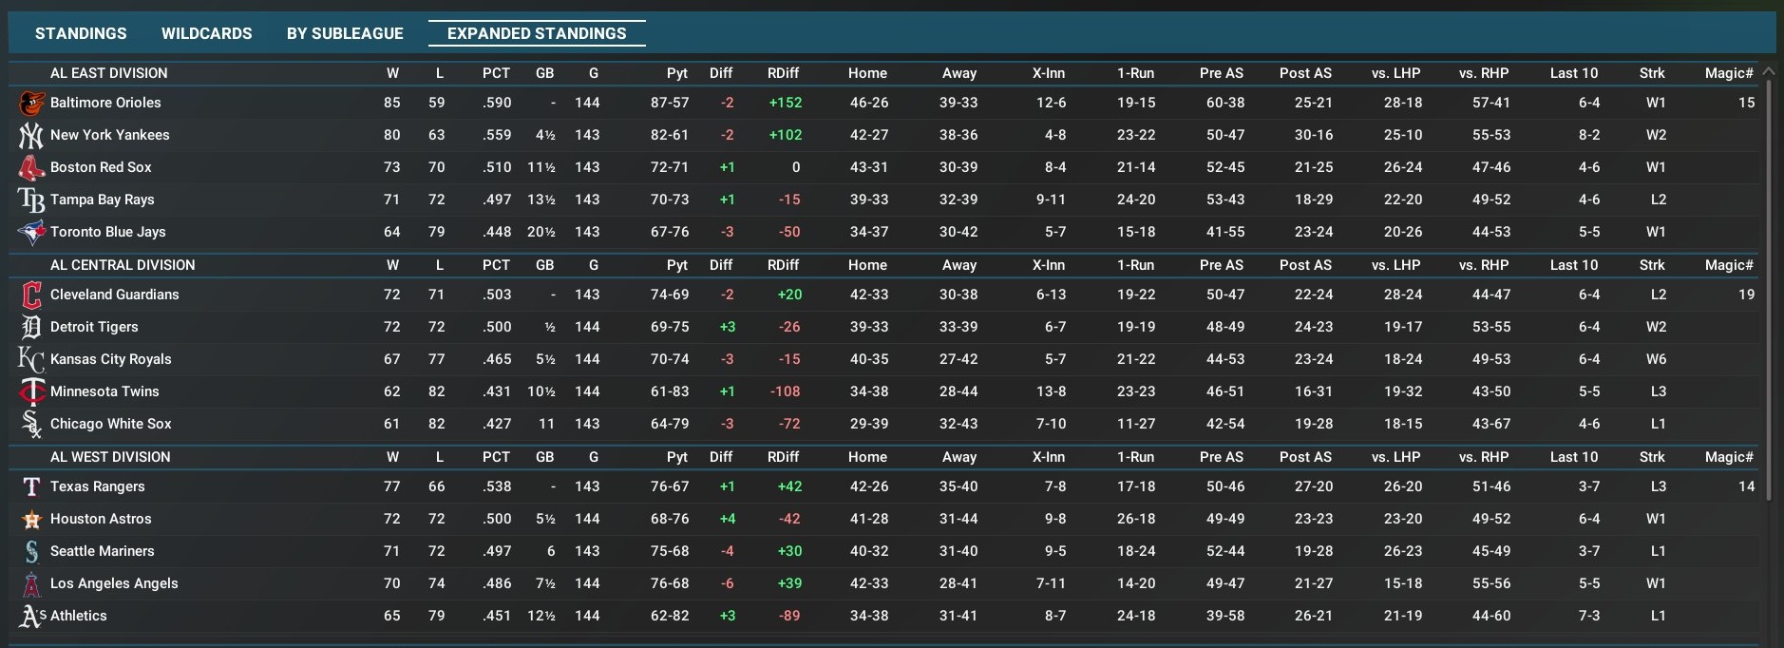Screen dimensions: 1784x648
Task: Switch to the Standings tab
Action: (81, 33)
